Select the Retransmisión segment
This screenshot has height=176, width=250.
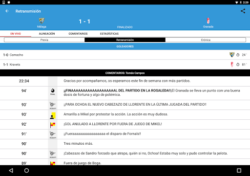[125, 40]
